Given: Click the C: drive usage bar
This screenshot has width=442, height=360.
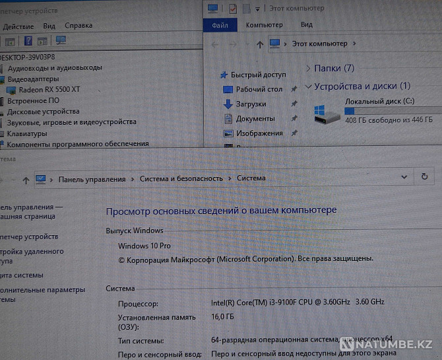Looking at the screenshot, I should pyautogui.click(x=393, y=111).
